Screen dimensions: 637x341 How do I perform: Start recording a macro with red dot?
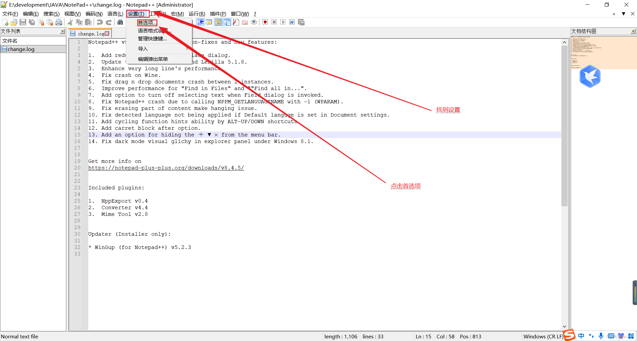pyautogui.click(x=265, y=22)
